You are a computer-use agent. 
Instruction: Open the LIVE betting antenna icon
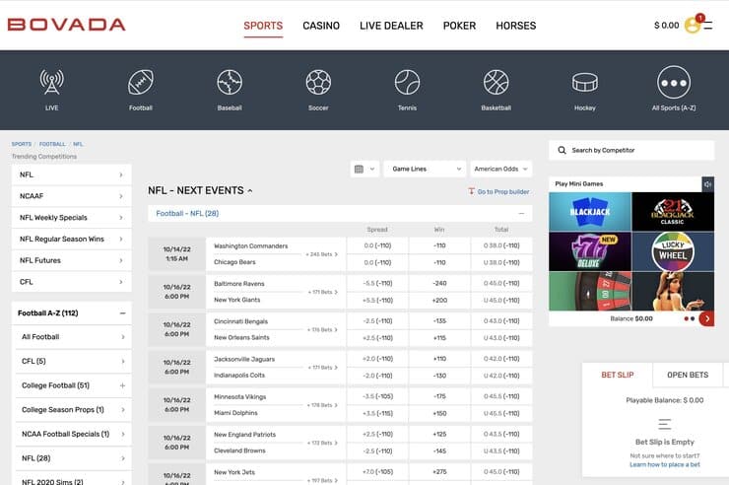click(x=51, y=82)
